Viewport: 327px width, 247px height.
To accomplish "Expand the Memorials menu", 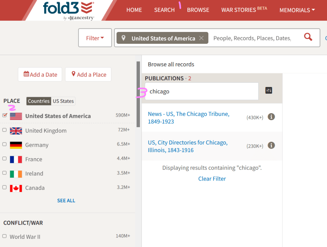I will coord(297,10).
